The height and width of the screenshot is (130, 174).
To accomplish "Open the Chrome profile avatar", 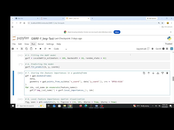I will (x=168, y=23).
